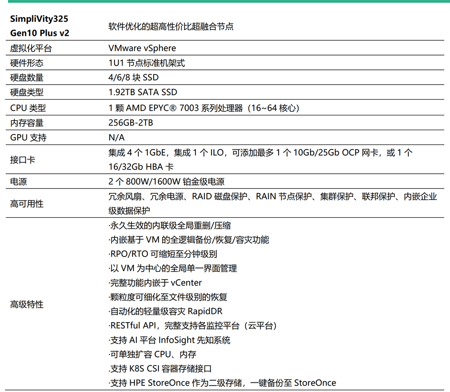
Task: Click the 永久生效的内联级全局重删/压缩 bullet
Action: pyautogui.click(x=169, y=225)
